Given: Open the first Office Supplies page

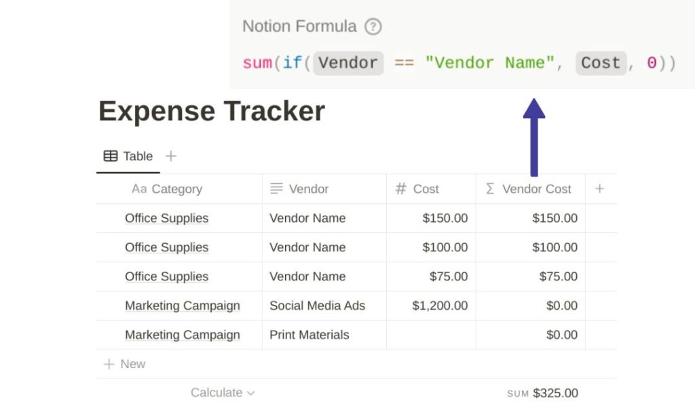Looking at the screenshot, I should 166,218.
